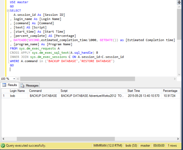Click the '[text] AS [Script]' line
Screen dimensions: 183x150
[30, 28]
